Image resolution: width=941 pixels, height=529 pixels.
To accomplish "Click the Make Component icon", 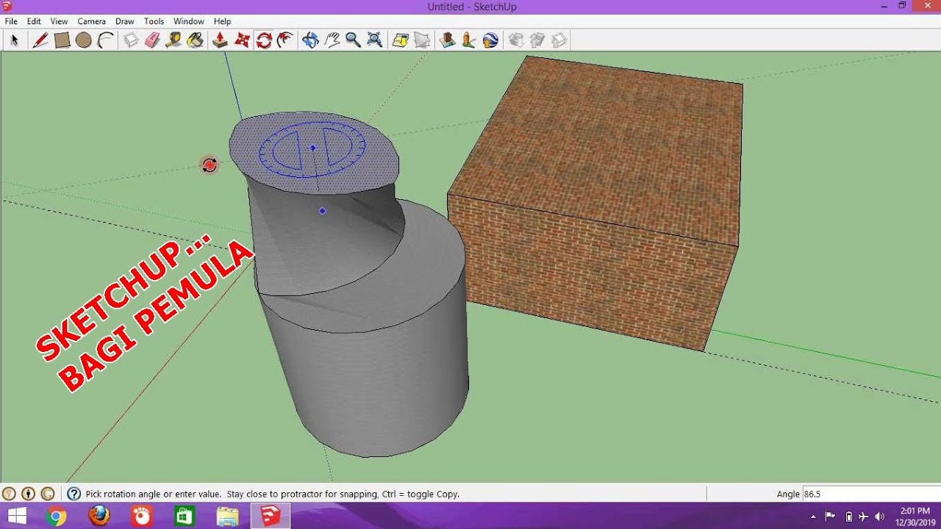I will 131,40.
